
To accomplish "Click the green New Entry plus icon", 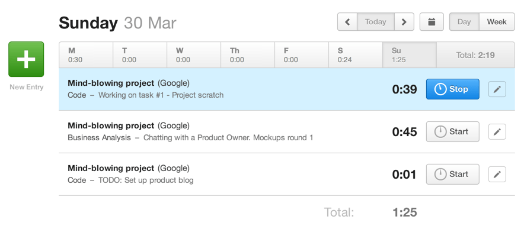I will [26, 59].
